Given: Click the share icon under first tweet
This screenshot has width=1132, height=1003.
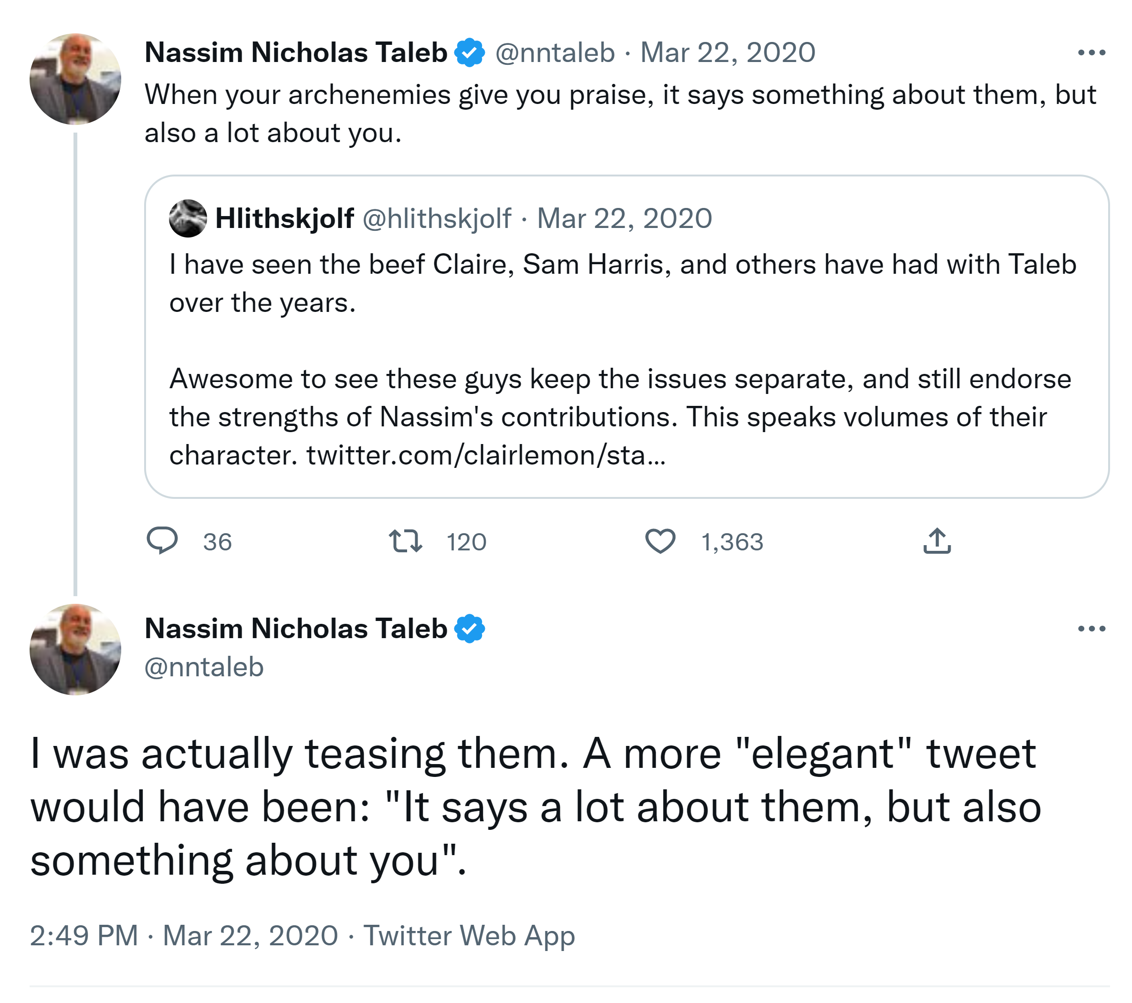Looking at the screenshot, I should (x=936, y=541).
